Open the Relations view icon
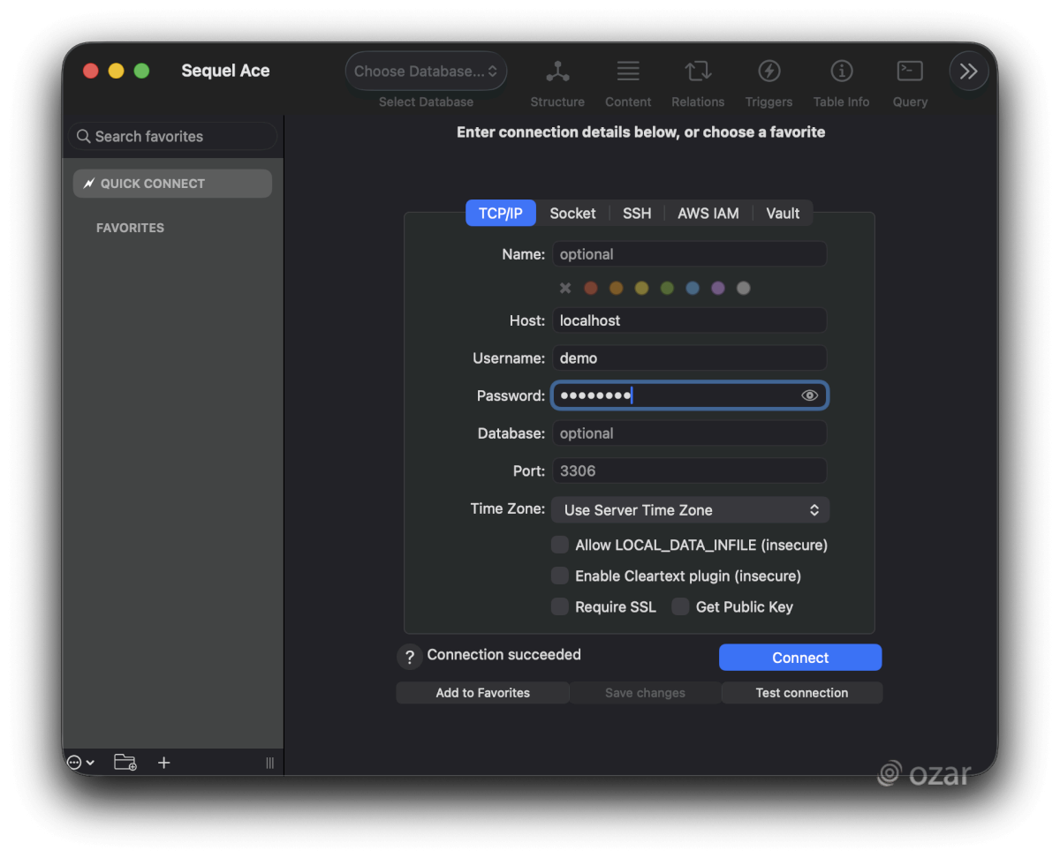1060x858 pixels. click(698, 71)
